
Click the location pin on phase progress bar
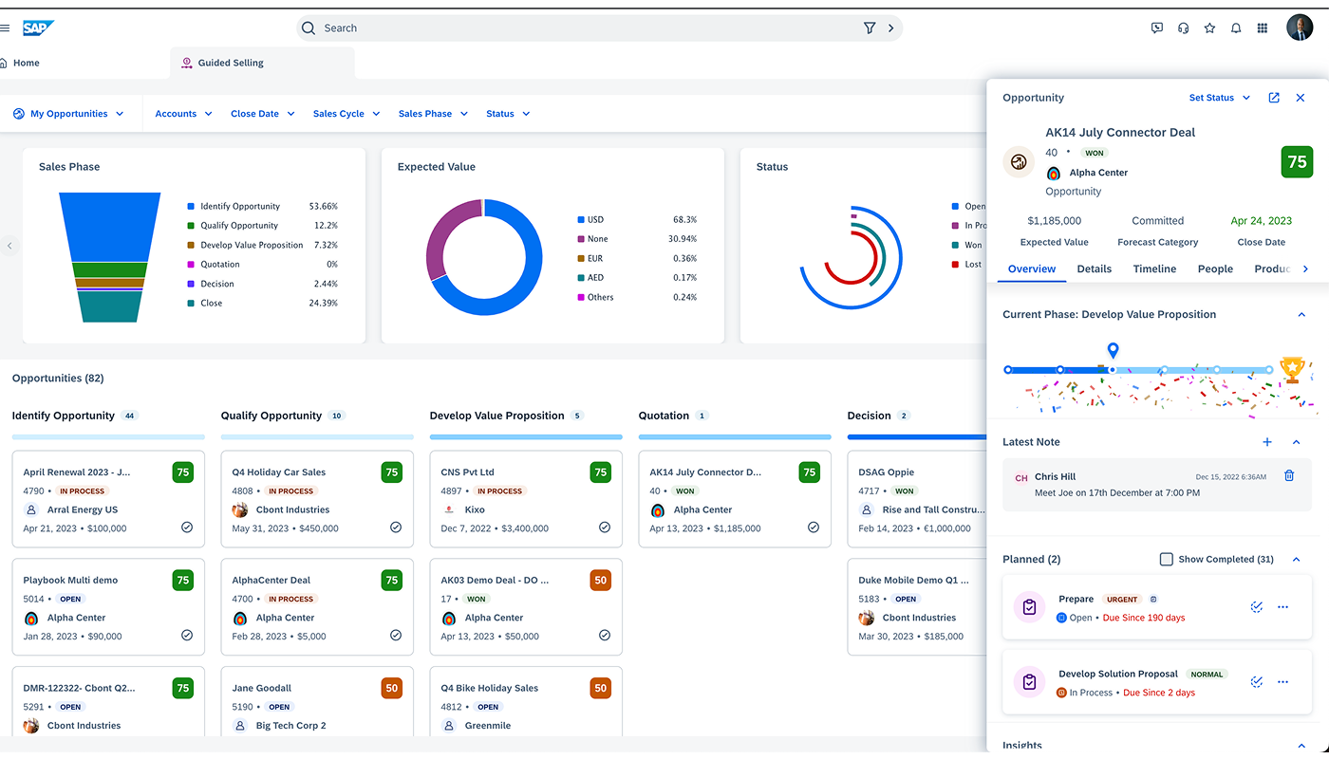1114,351
